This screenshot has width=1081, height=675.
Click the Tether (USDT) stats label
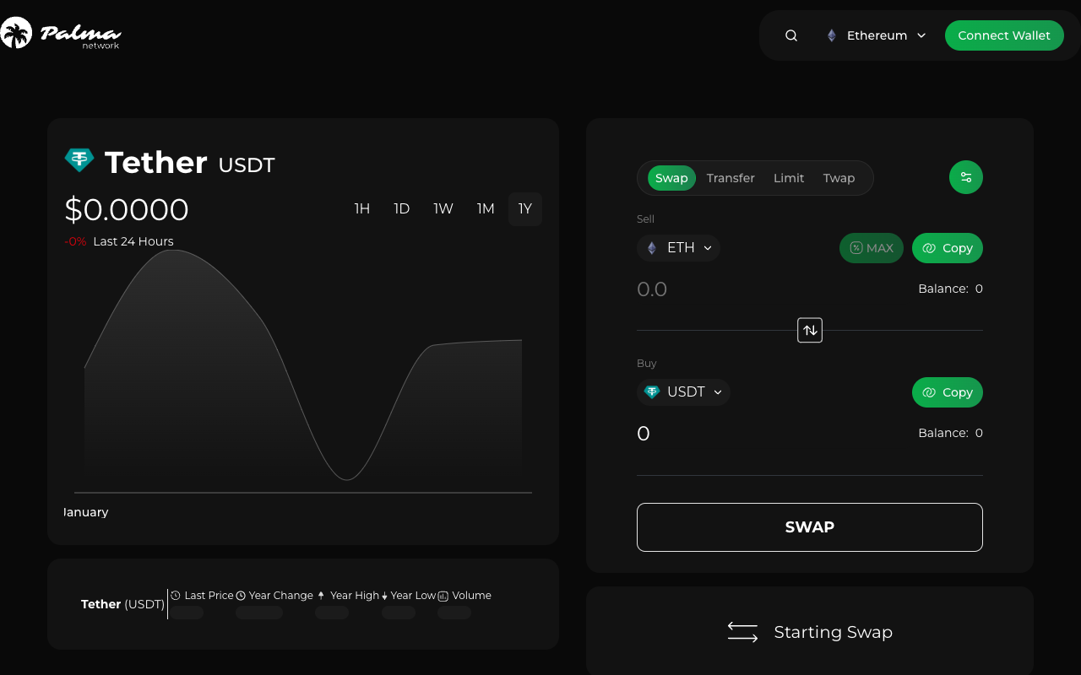point(122,604)
